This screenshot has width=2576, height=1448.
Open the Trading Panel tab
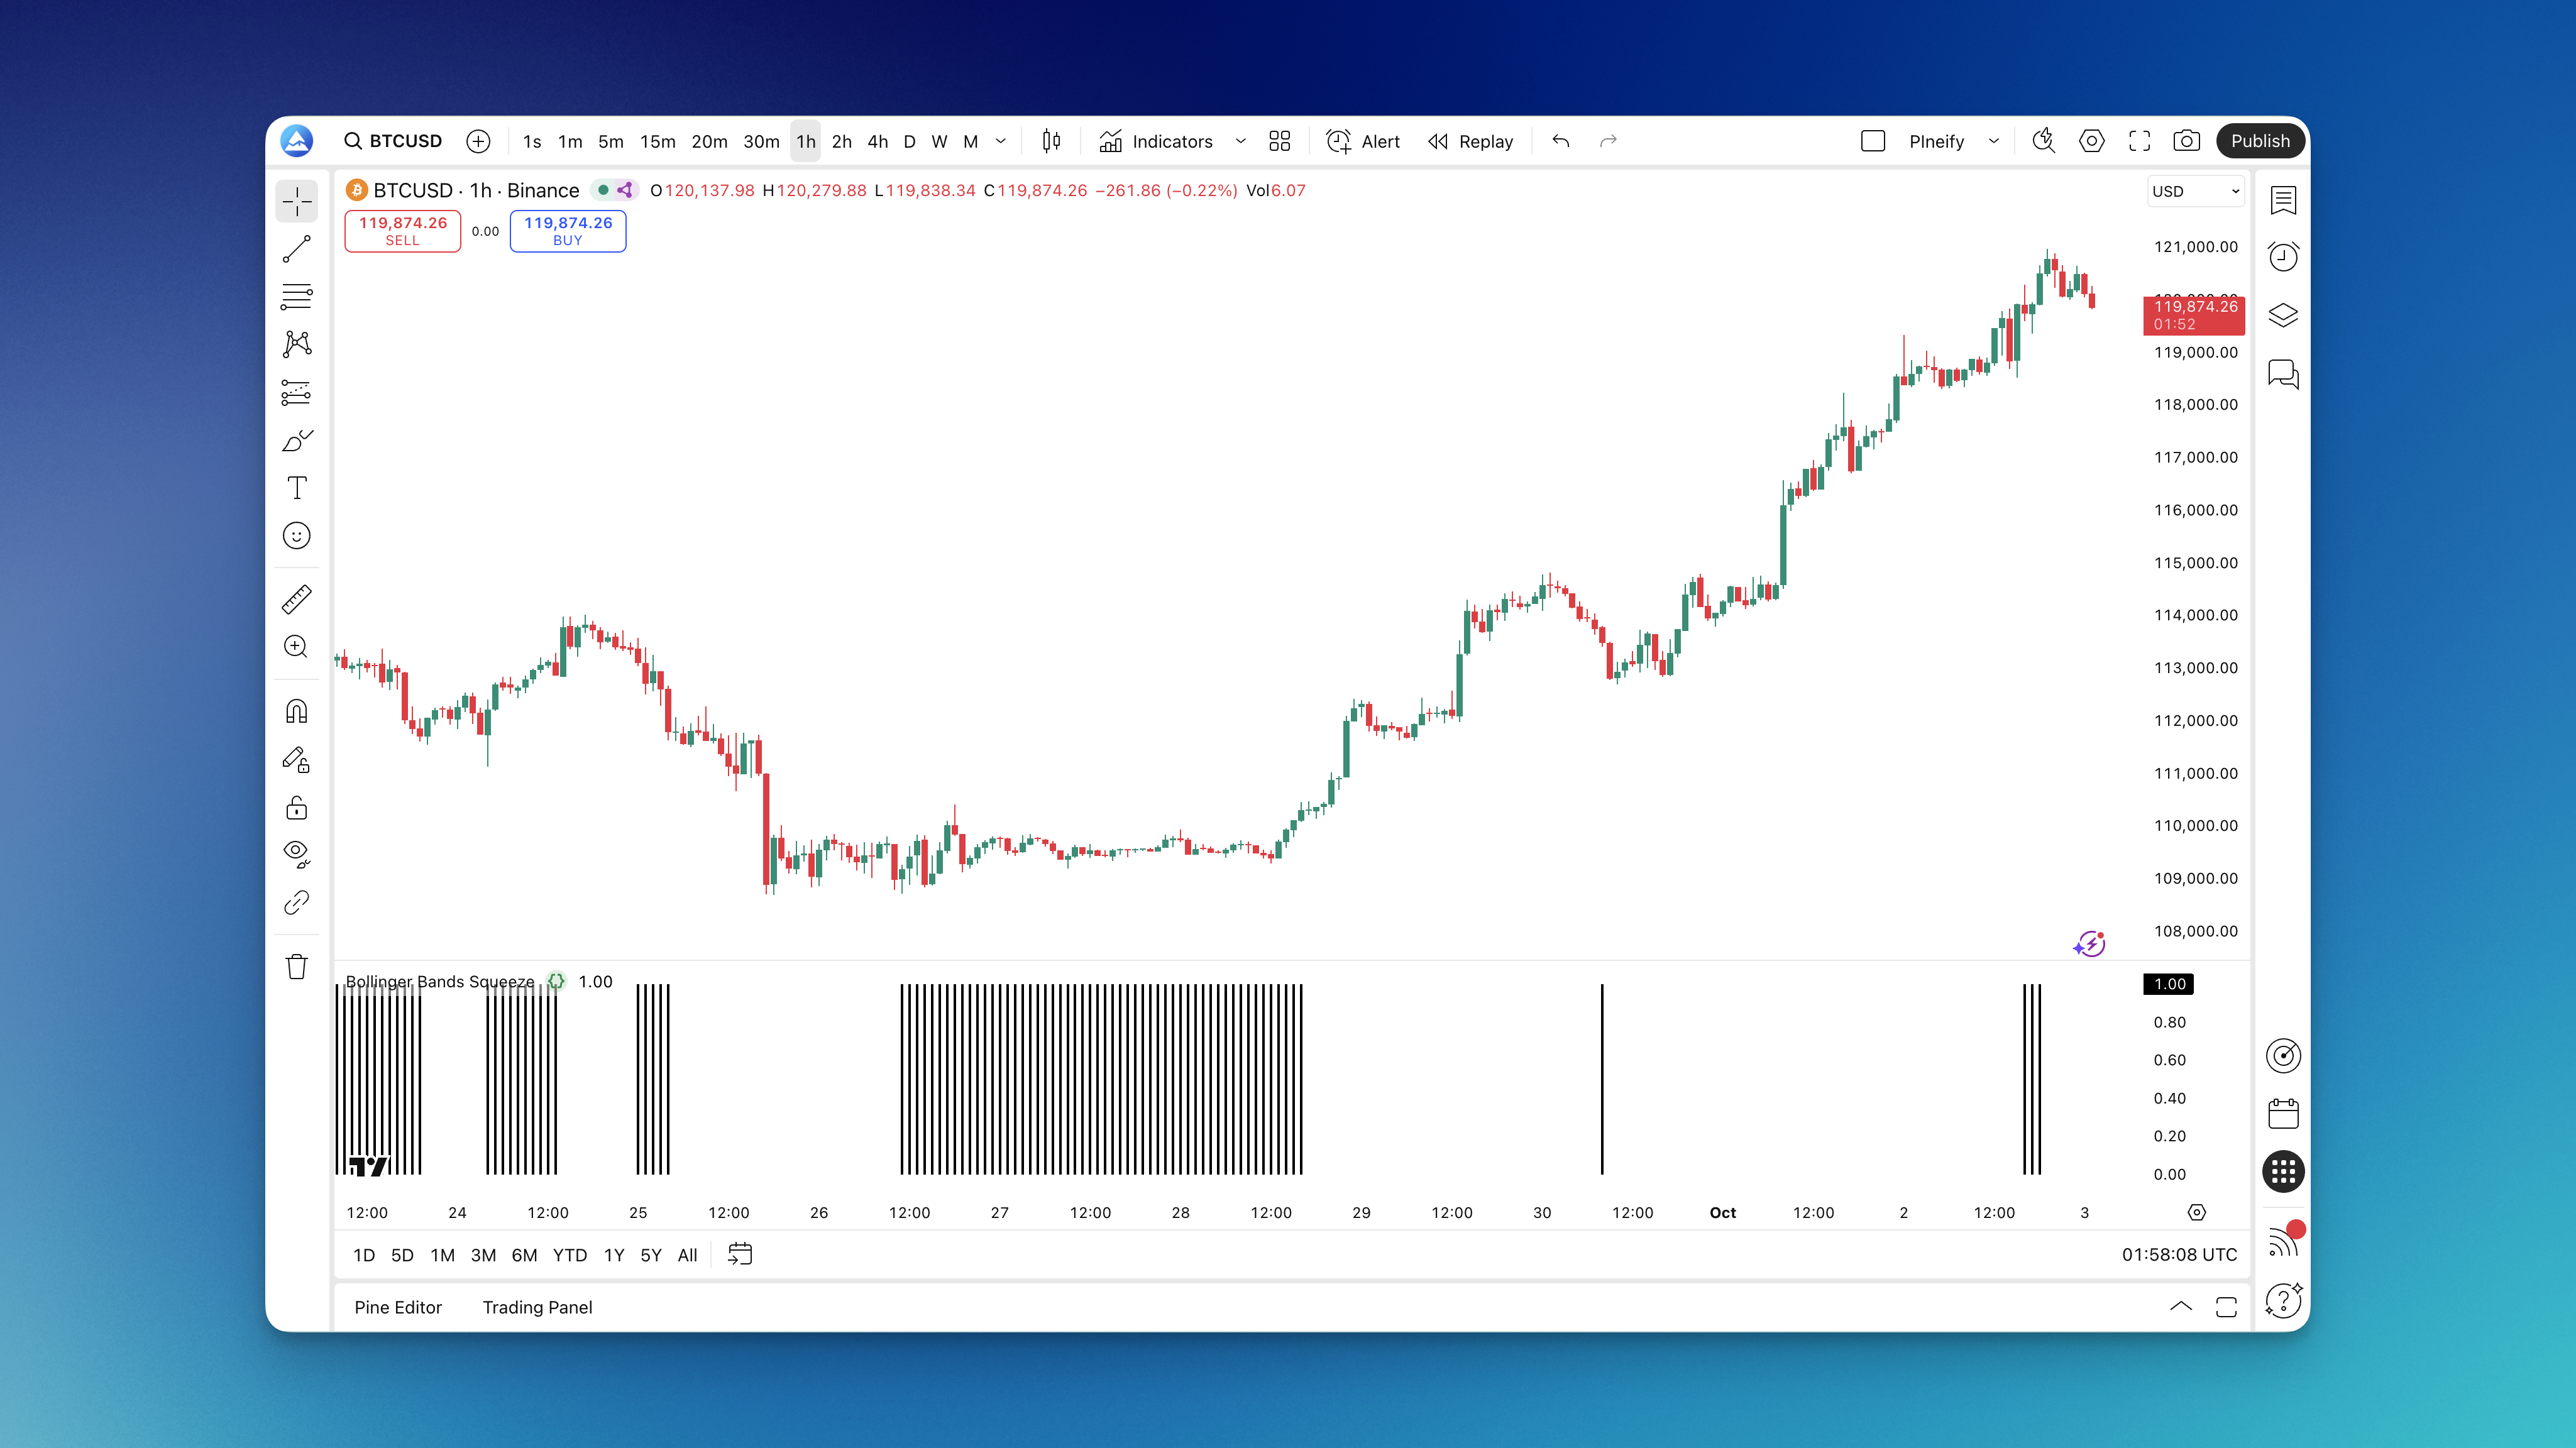[x=537, y=1307]
